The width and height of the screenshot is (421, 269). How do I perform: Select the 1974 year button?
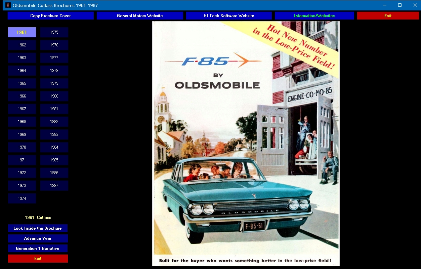22,198
